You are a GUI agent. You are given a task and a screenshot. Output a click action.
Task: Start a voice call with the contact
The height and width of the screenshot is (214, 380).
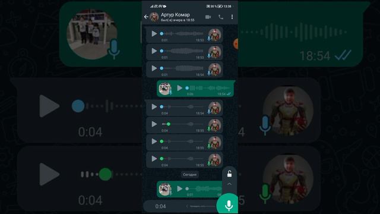click(221, 17)
